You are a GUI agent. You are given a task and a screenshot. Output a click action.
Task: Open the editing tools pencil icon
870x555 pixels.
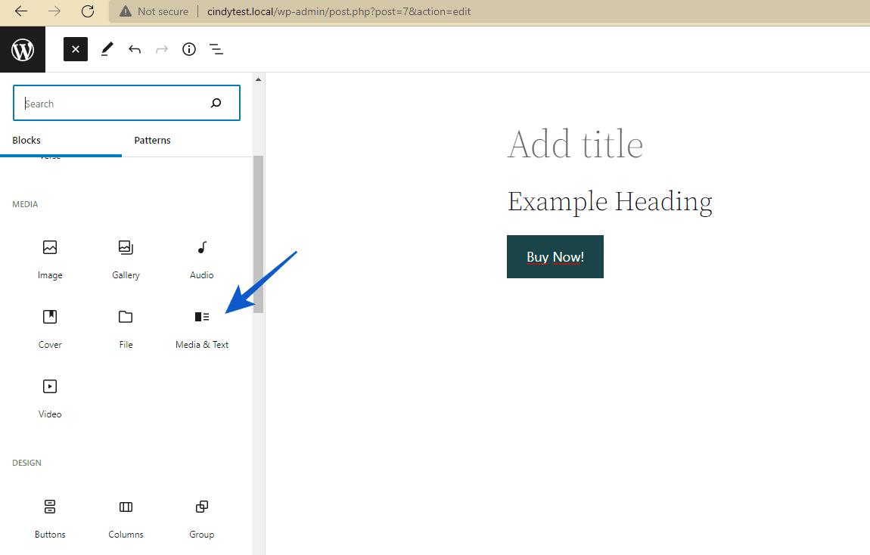coord(106,49)
